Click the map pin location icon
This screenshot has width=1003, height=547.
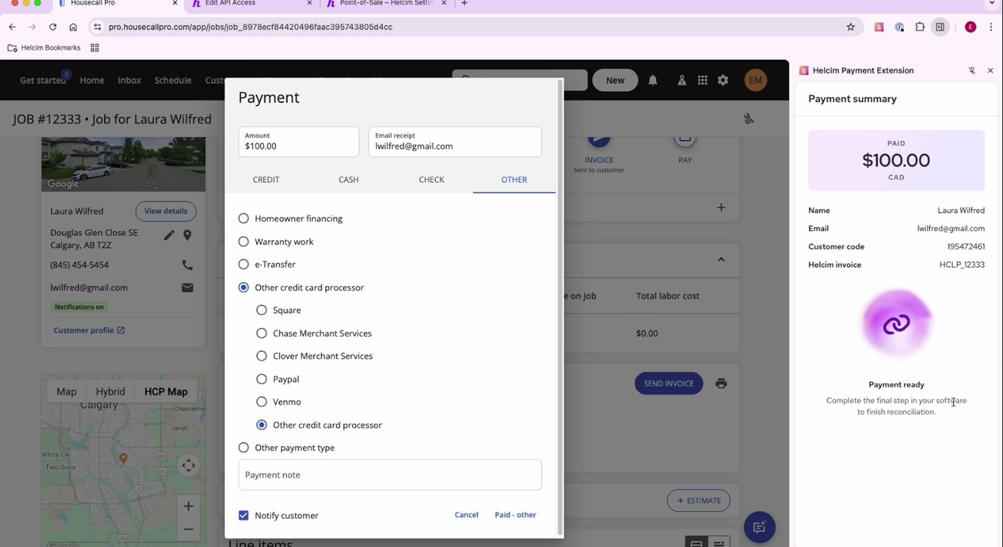(187, 235)
